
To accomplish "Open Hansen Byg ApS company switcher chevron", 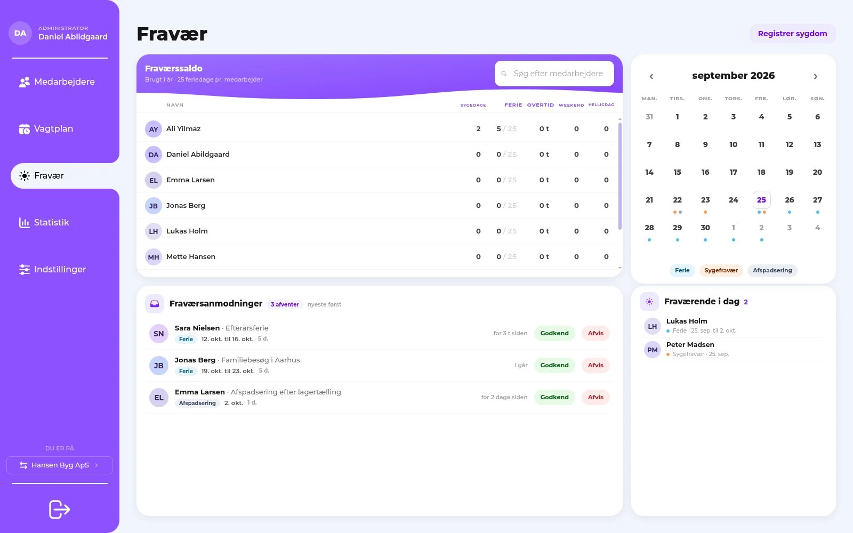I will 96,465.
